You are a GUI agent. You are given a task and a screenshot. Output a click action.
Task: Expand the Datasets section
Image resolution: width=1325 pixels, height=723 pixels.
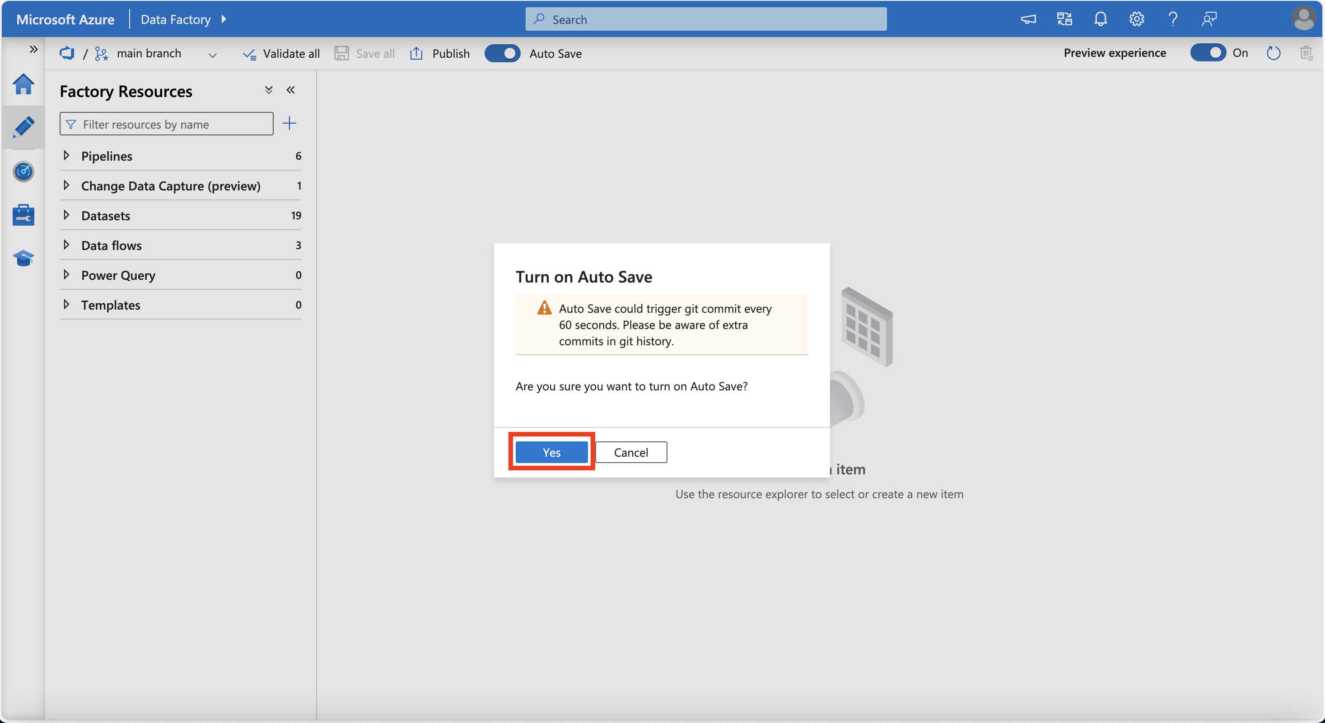(x=69, y=213)
